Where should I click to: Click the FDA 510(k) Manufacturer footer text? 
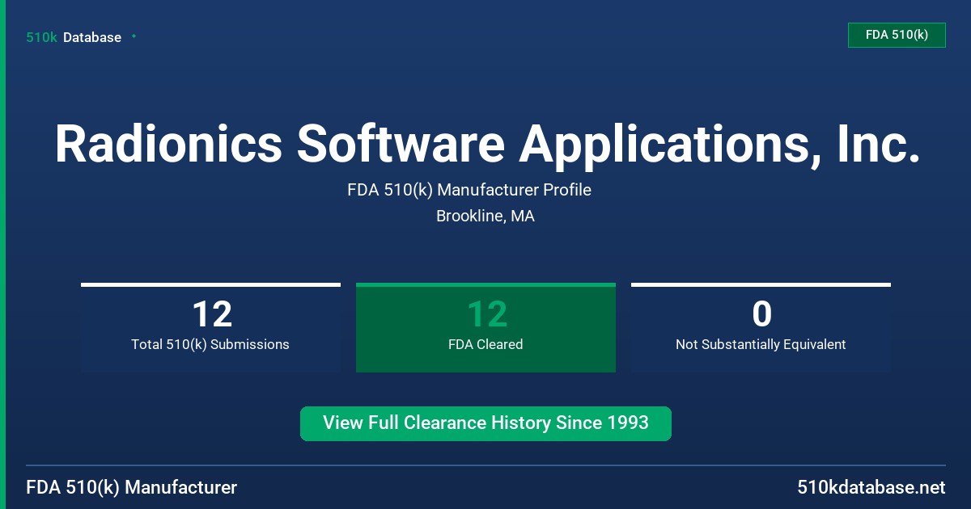point(132,488)
